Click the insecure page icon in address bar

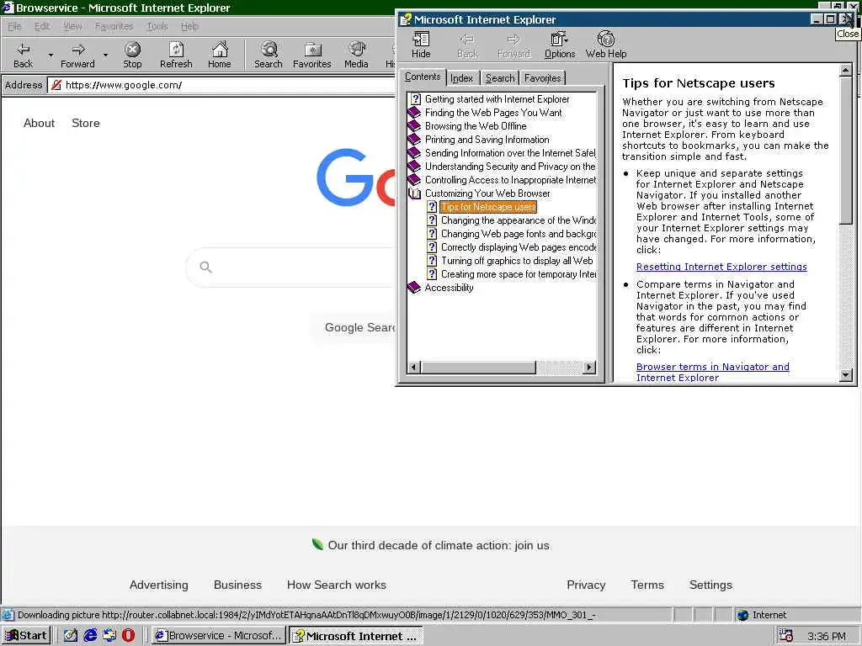click(56, 85)
